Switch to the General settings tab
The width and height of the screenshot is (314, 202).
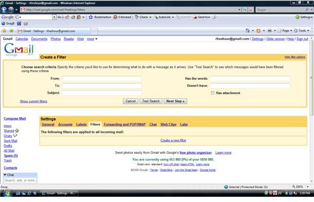[x=48, y=125]
